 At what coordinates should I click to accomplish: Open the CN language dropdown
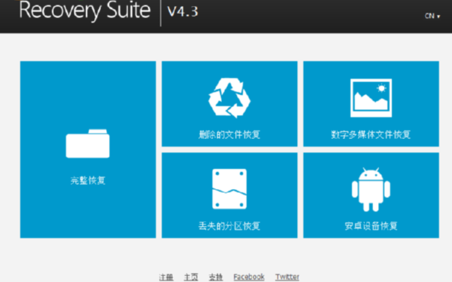coord(432,16)
